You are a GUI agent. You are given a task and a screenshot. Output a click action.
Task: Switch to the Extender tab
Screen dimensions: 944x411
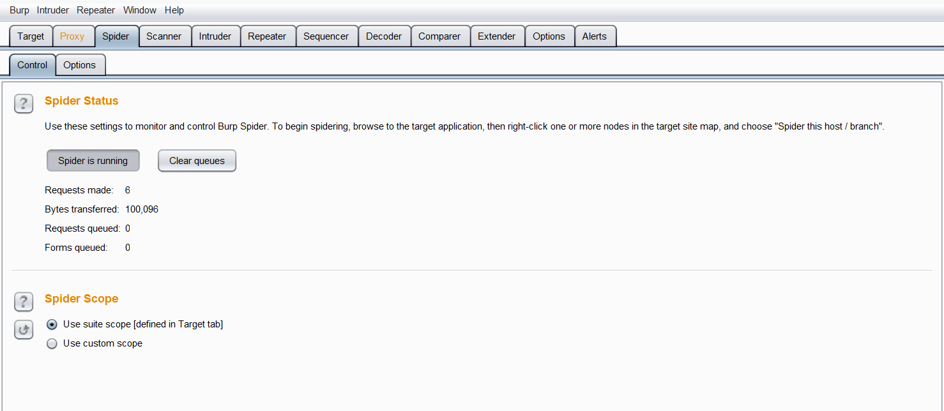pyautogui.click(x=497, y=36)
